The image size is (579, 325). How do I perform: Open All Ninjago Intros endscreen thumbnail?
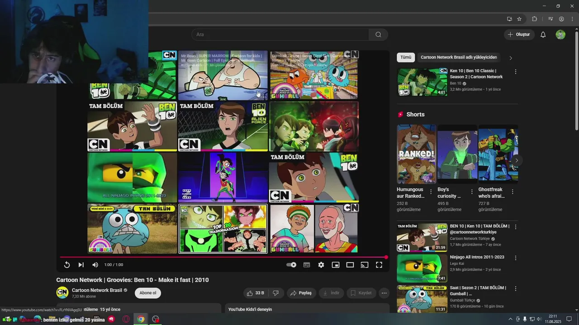132,177
